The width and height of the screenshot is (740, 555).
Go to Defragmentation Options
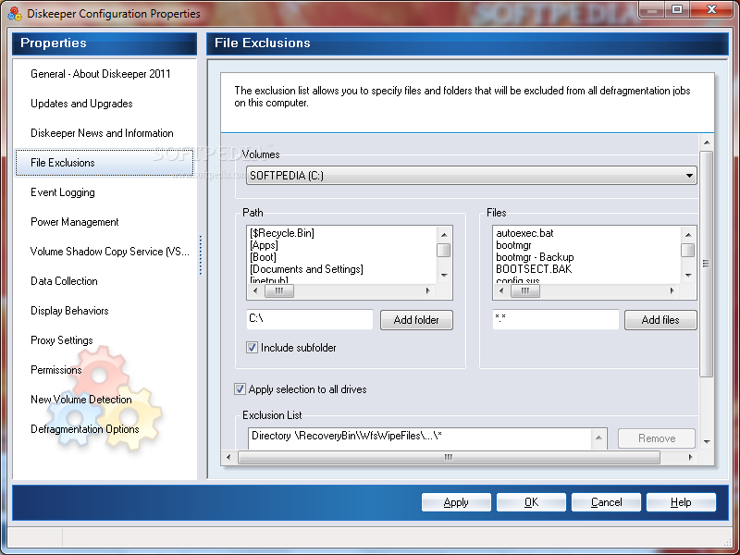pyautogui.click(x=85, y=429)
